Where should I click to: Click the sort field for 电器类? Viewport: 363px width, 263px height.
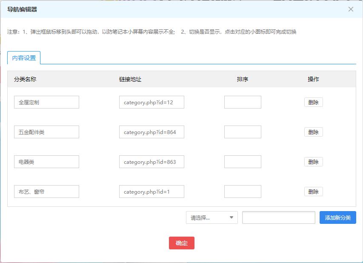click(243, 162)
